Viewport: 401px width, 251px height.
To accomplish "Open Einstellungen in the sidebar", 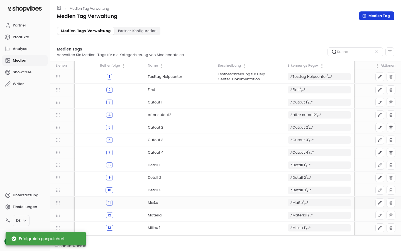I will pos(25,207).
